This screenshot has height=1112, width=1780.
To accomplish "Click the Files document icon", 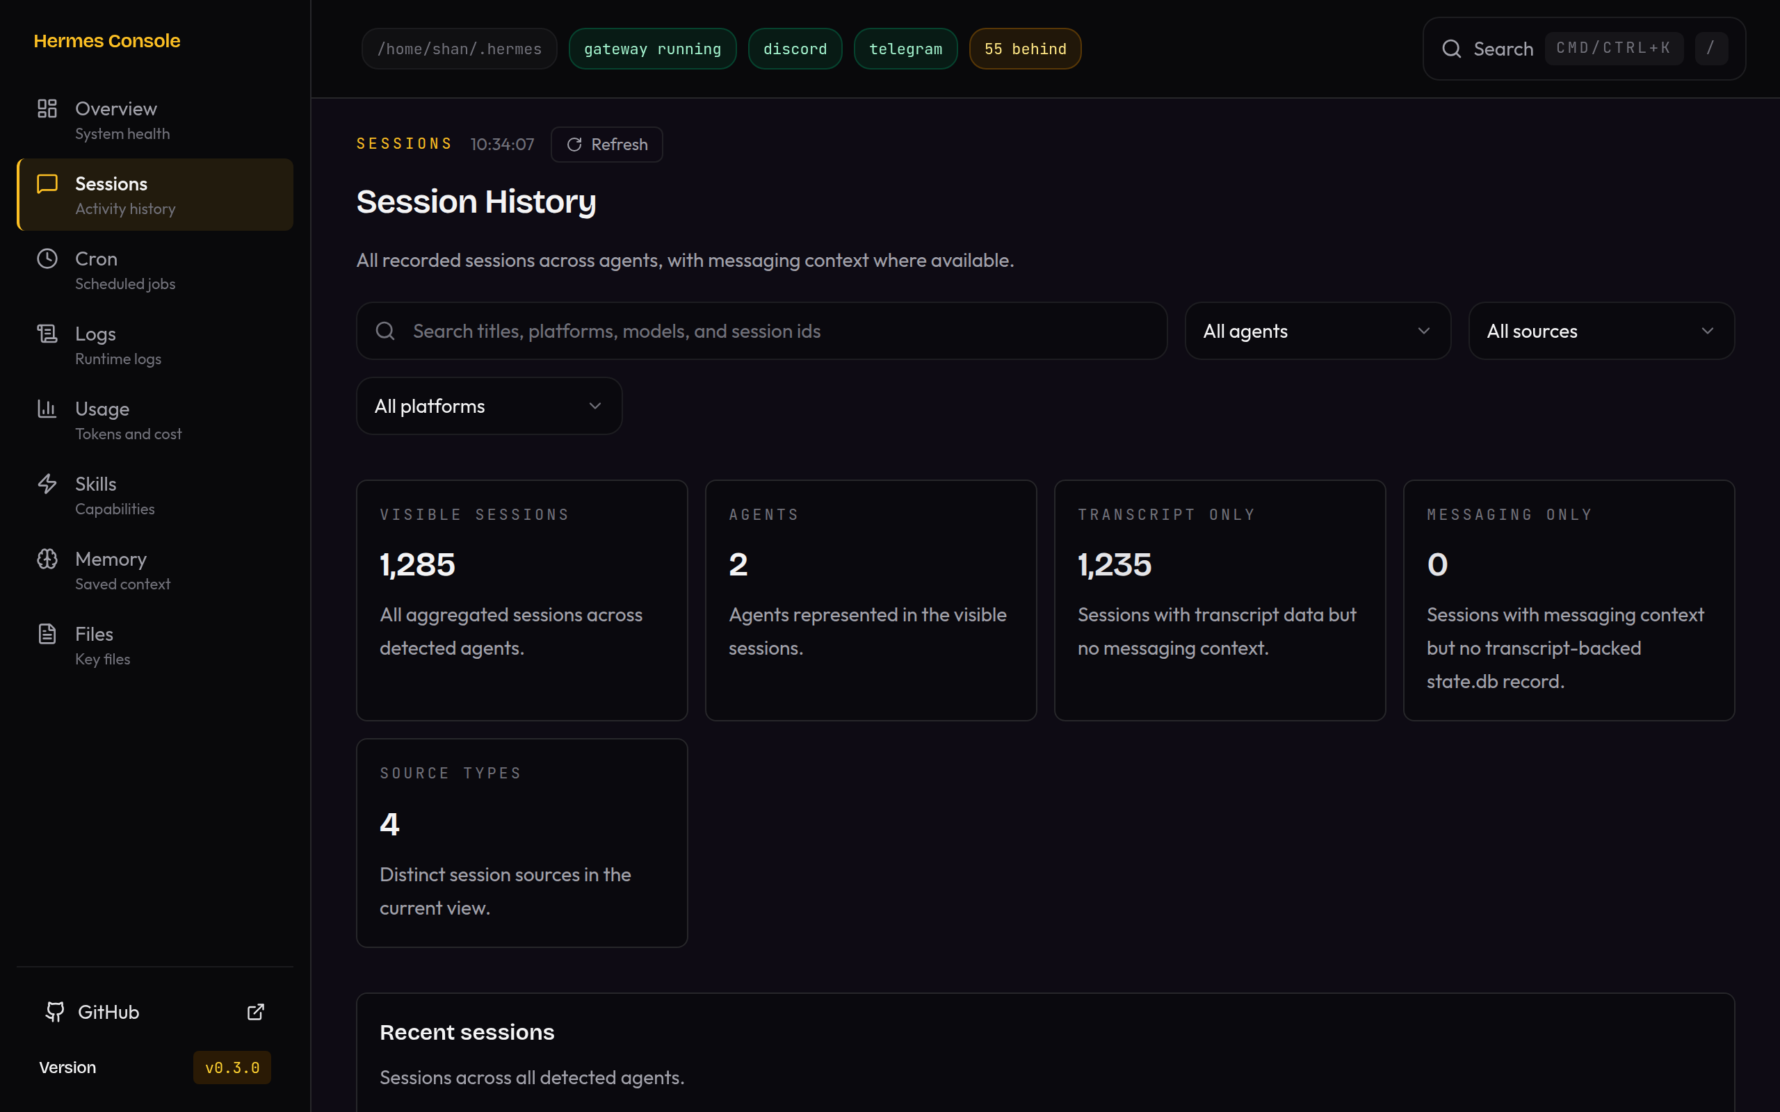I will (x=47, y=634).
